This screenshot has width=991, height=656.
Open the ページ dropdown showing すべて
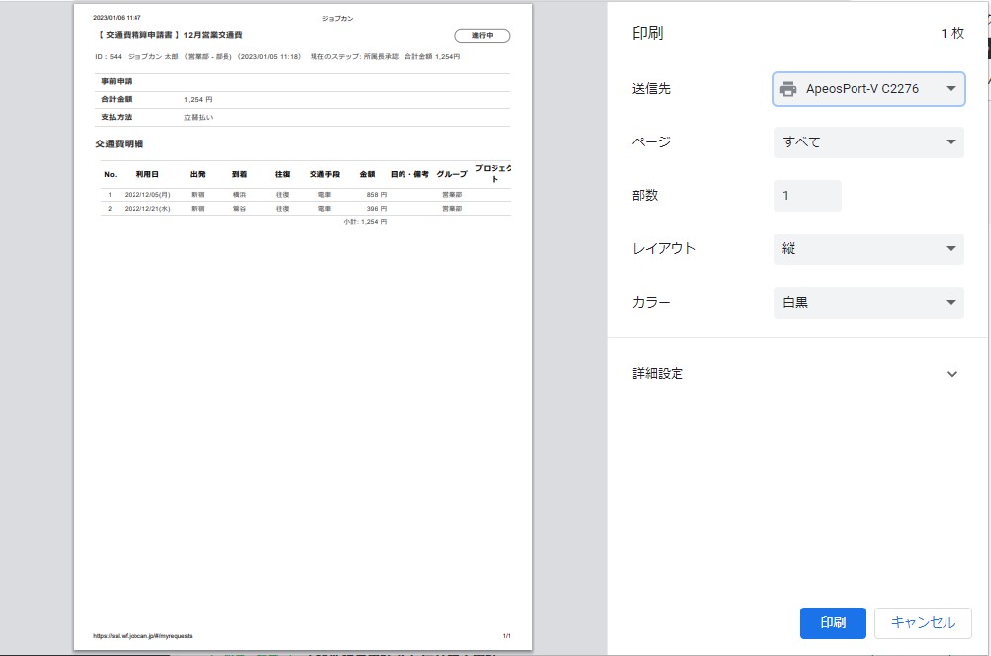(867, 142)
